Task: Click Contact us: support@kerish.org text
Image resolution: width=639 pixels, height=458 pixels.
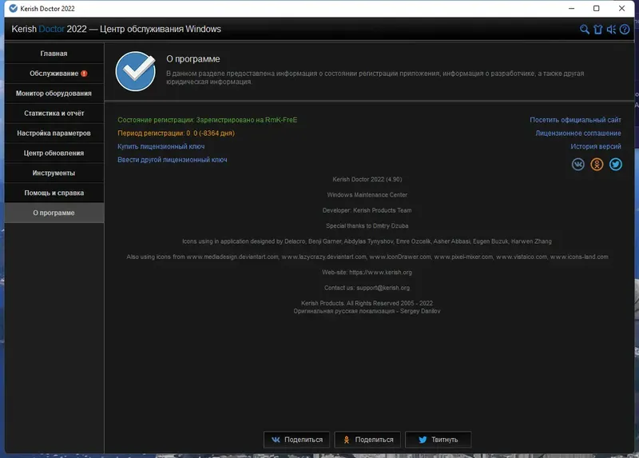Action: point(367,288)
